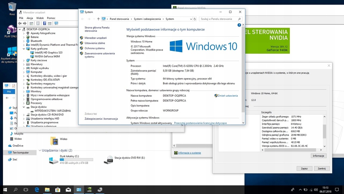
Task: Click Sieć in Explorer navigation pane
Action: tap(15, 159)
